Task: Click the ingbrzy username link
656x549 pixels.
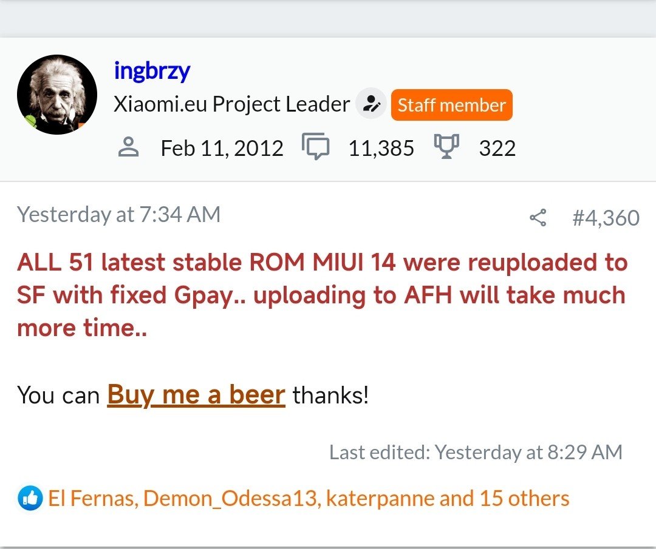Action: pyautogui.click(x=152, y=71)
